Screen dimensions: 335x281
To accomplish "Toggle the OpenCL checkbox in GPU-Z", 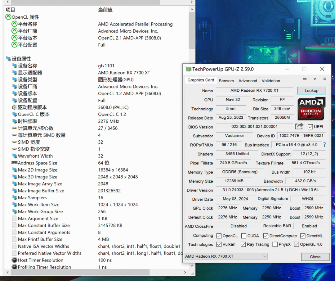I will (219, 236).
